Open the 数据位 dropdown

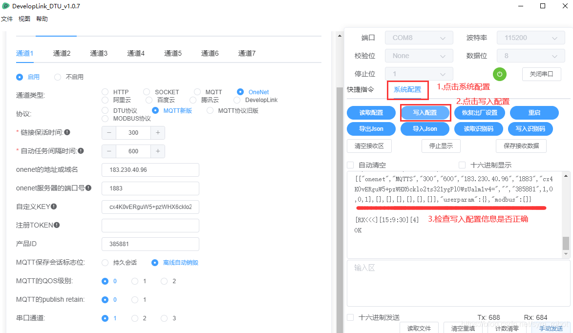(531, 56)
